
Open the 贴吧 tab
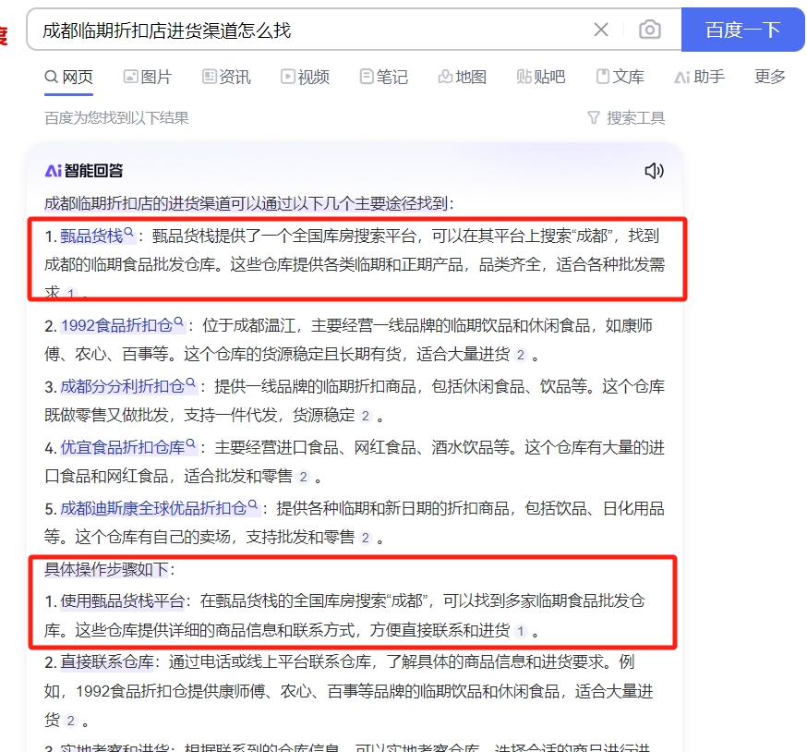(x=541, y=78)
